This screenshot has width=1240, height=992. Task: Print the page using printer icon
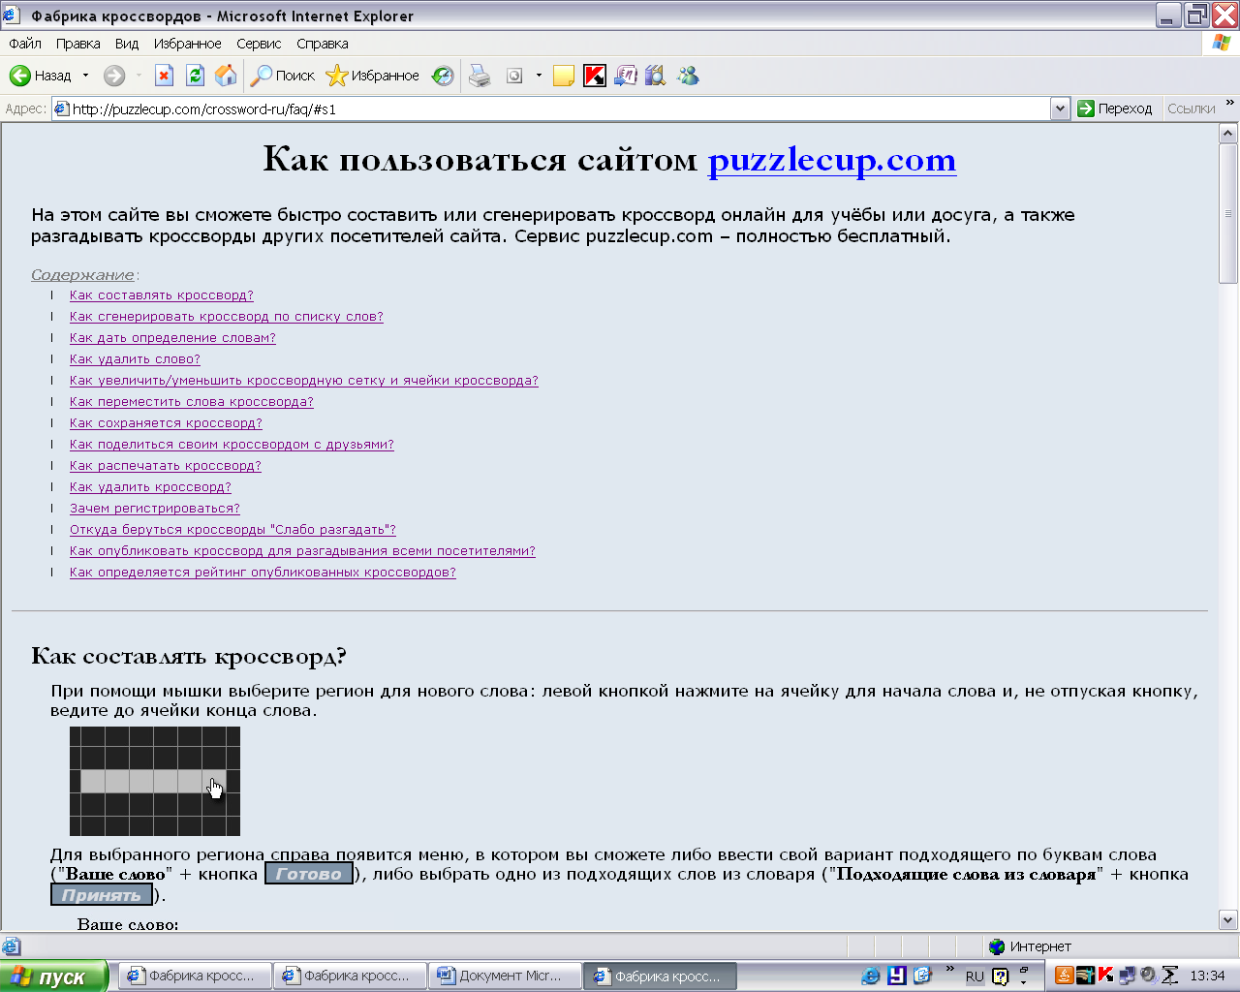tap(480, 76)
